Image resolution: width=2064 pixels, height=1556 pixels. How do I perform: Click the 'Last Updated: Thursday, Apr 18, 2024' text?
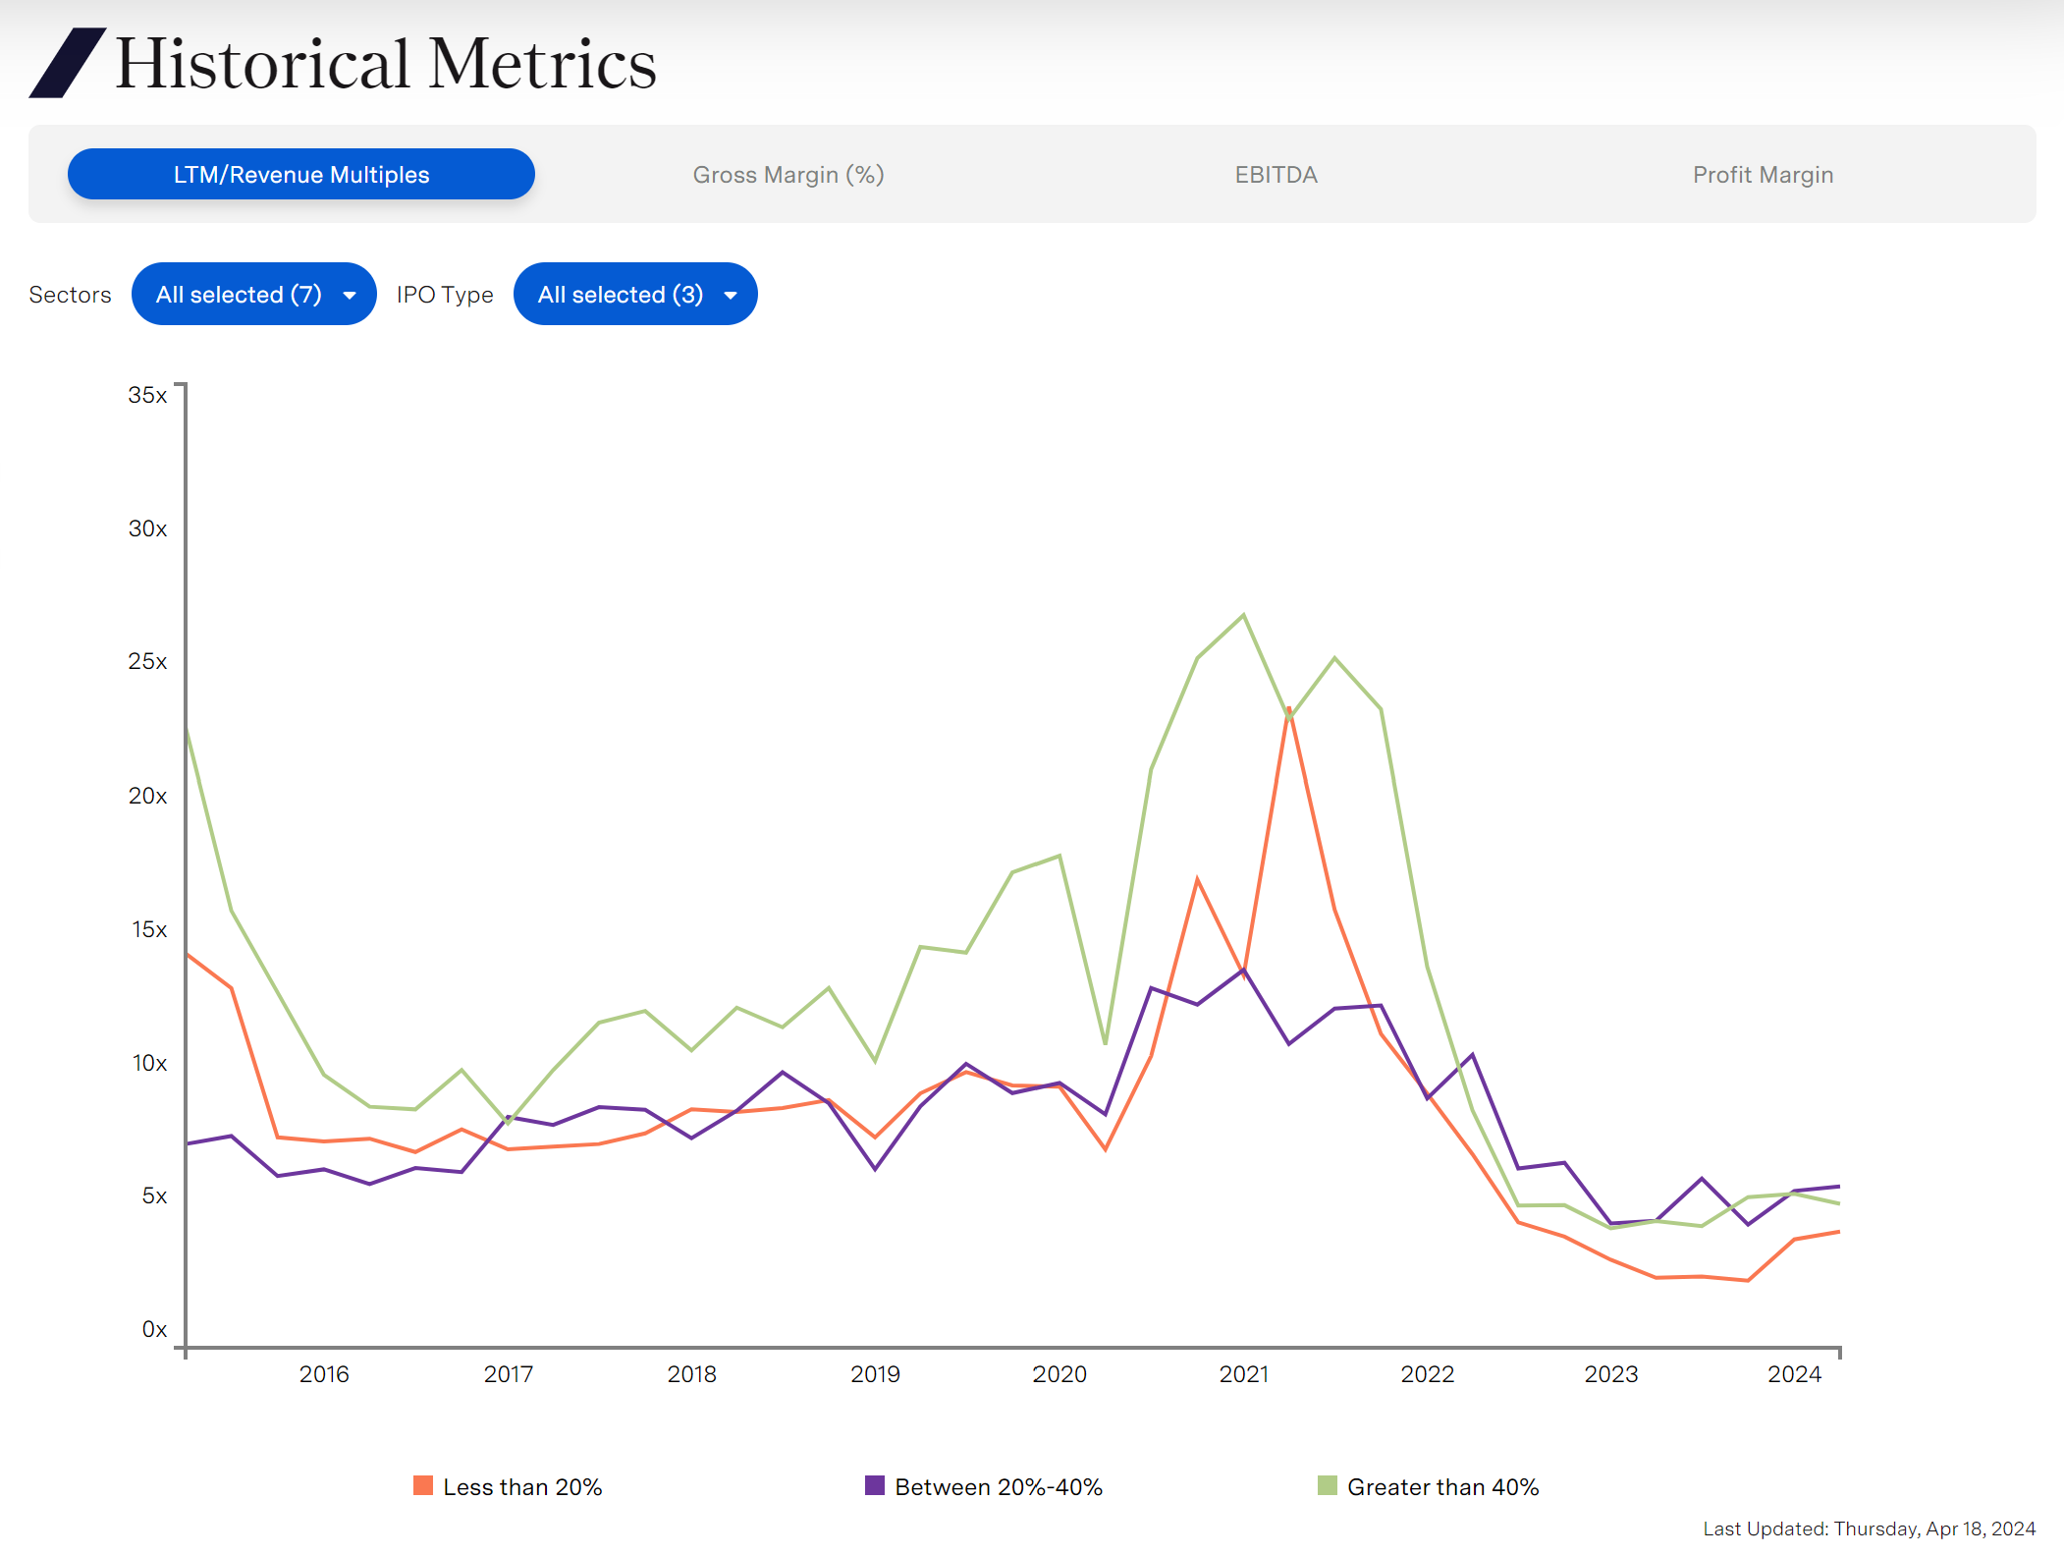tap(1869, 1528)
